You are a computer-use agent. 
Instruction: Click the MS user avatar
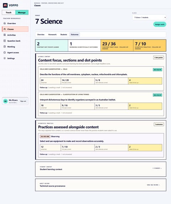point(5,101)
